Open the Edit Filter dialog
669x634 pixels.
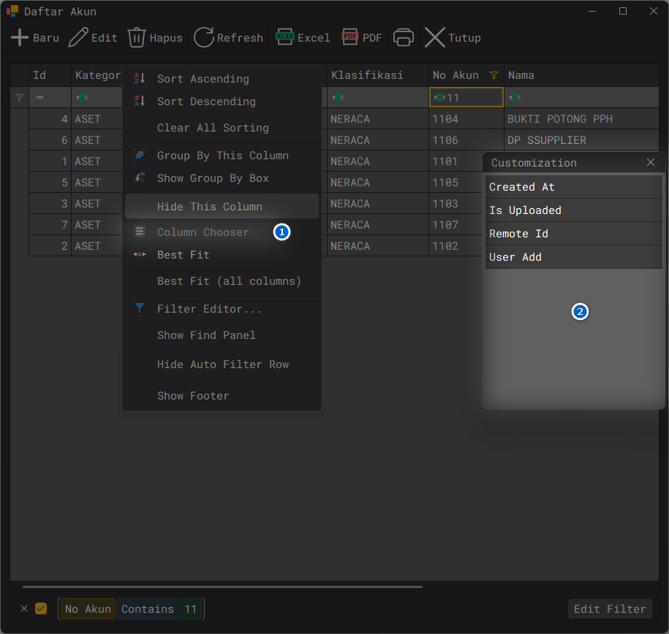click(611, 608)
